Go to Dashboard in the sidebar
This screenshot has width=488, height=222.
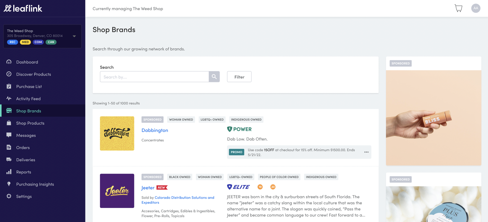coord(27,62)
